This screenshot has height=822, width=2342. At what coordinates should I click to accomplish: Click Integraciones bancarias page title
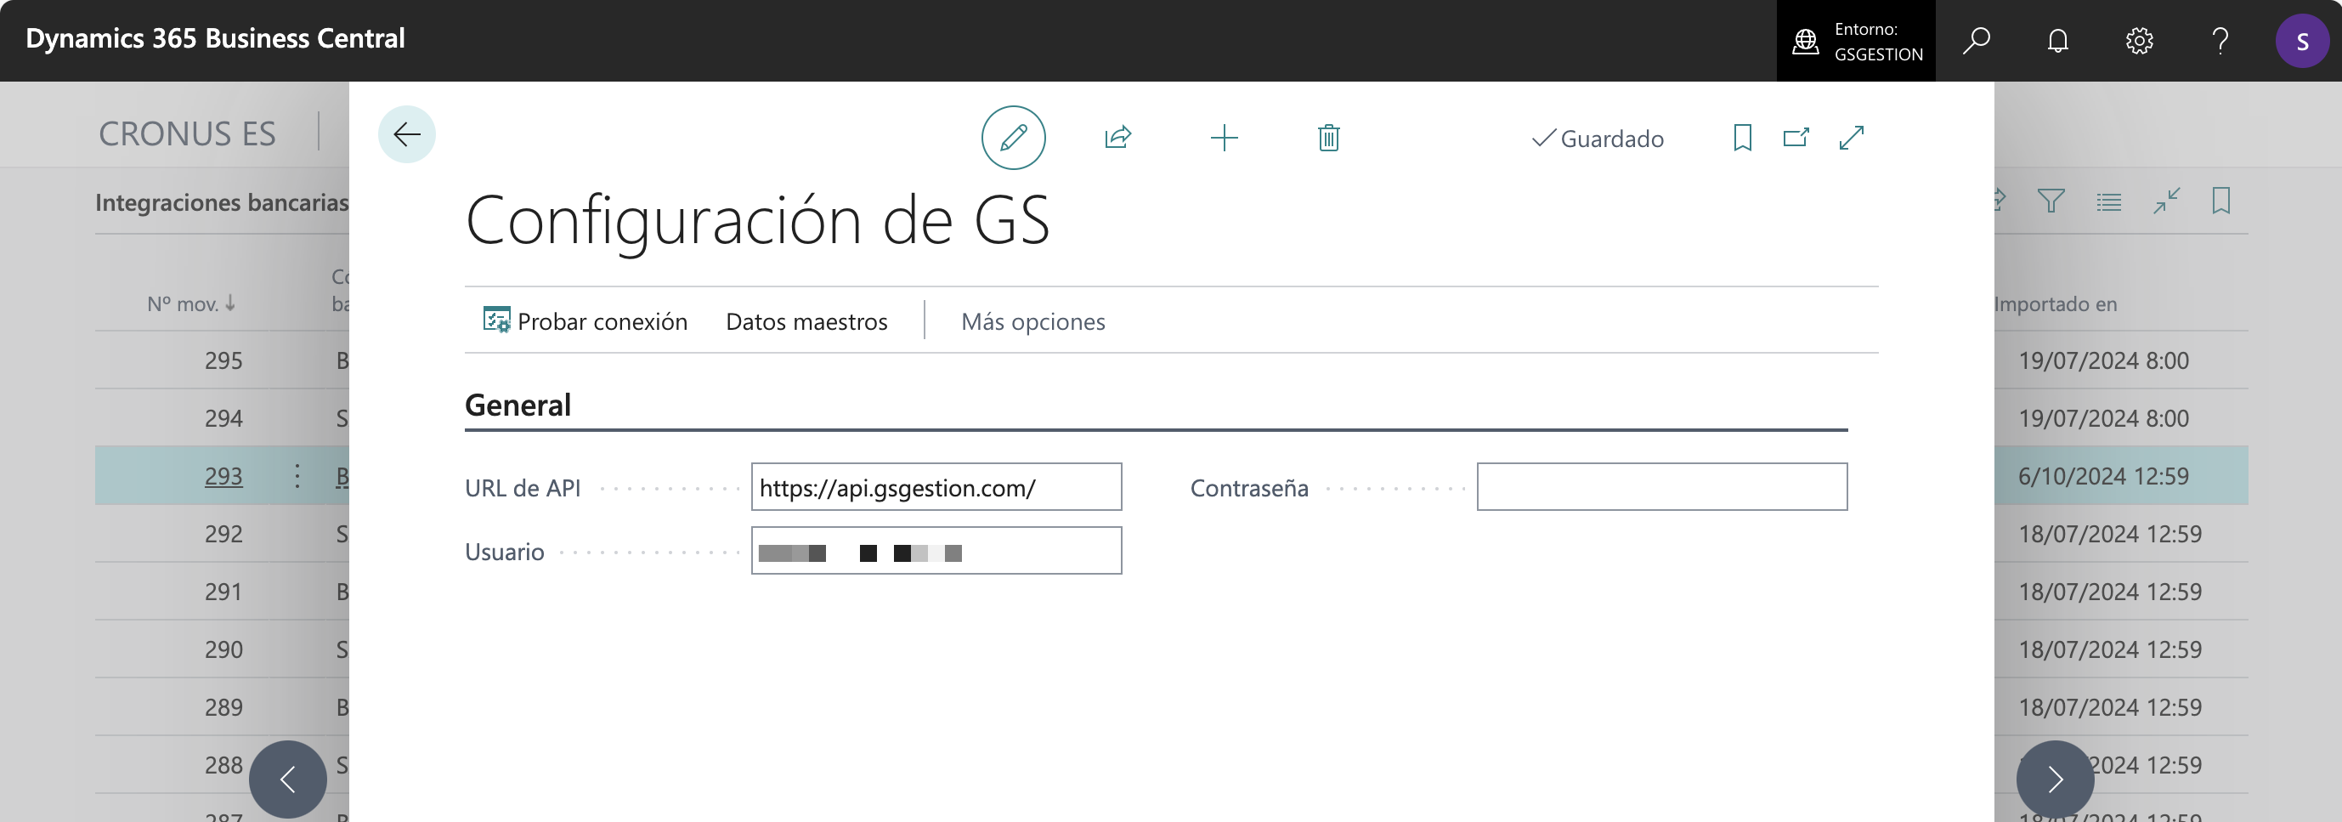click(222, 201)
